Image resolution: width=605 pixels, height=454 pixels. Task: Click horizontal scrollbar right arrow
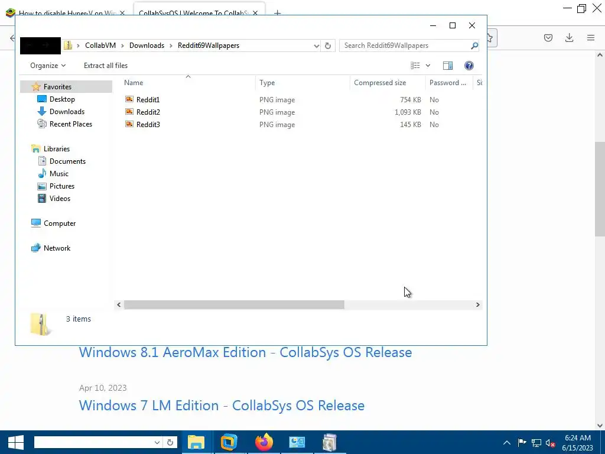(477, 304)
